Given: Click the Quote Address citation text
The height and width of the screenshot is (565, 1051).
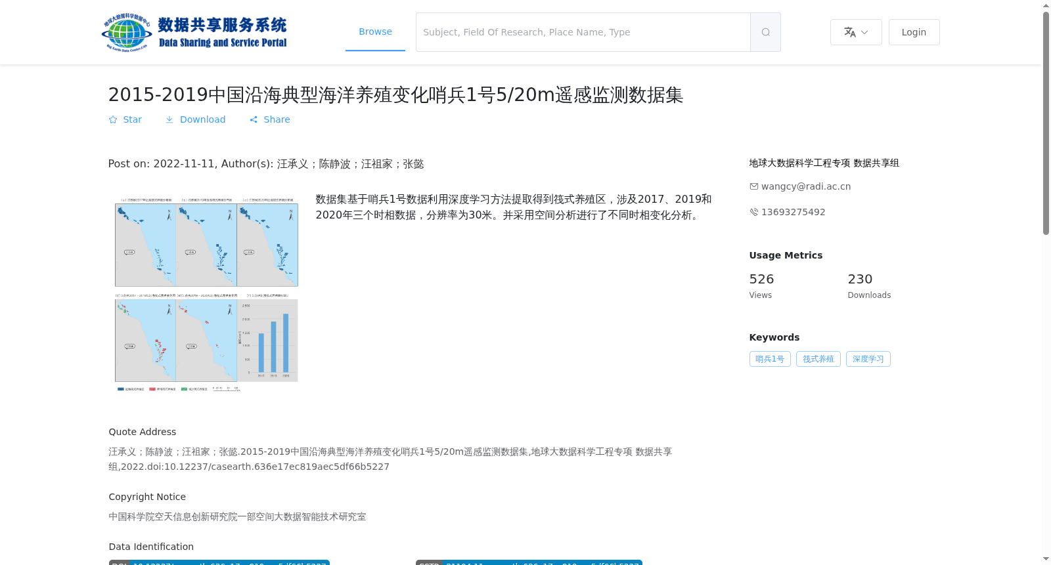Looking at the screenshot, I should [390, 459].
